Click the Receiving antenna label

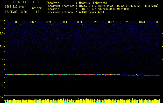click(60, 12)
